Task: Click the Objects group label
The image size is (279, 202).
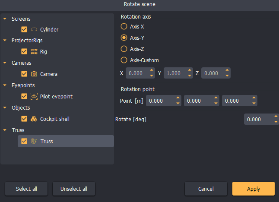Action: pyautogui.click(x=21, y=108)
